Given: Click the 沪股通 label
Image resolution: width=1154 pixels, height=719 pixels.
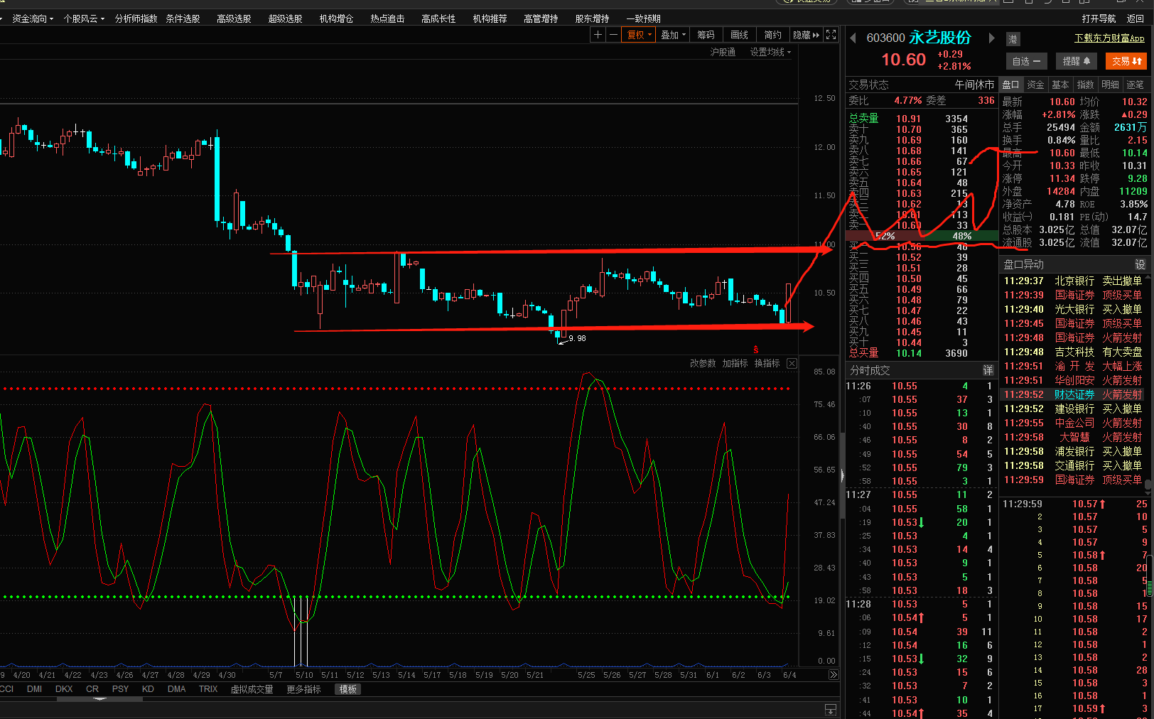Looking at the screenshot, I should pos(723,52).
